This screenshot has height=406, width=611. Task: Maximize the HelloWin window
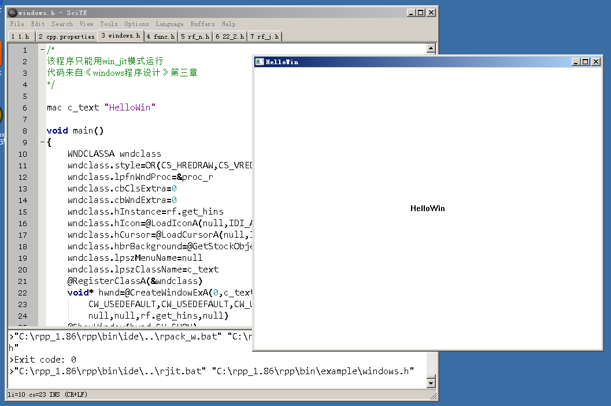tap(585, 62)
